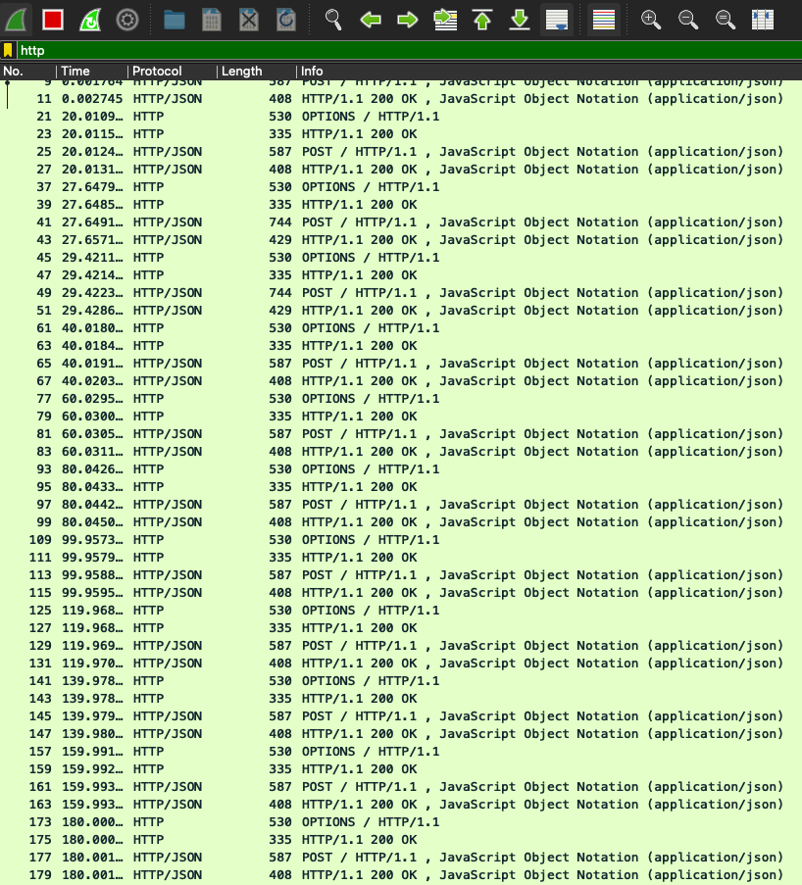Open a capture file via folder icon
Image resolution: width=802 pixels, height=885 pixels.
pos(175,19)
